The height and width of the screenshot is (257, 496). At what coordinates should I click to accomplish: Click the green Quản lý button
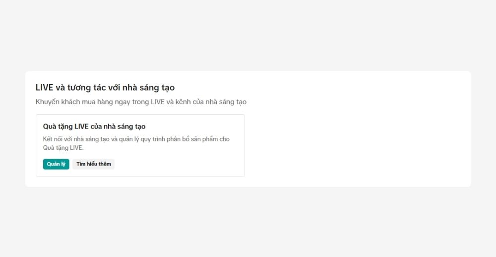coord(56,164)
